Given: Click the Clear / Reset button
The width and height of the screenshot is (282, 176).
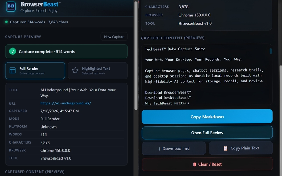Looking at the screenshot, I should click(207, 164).
